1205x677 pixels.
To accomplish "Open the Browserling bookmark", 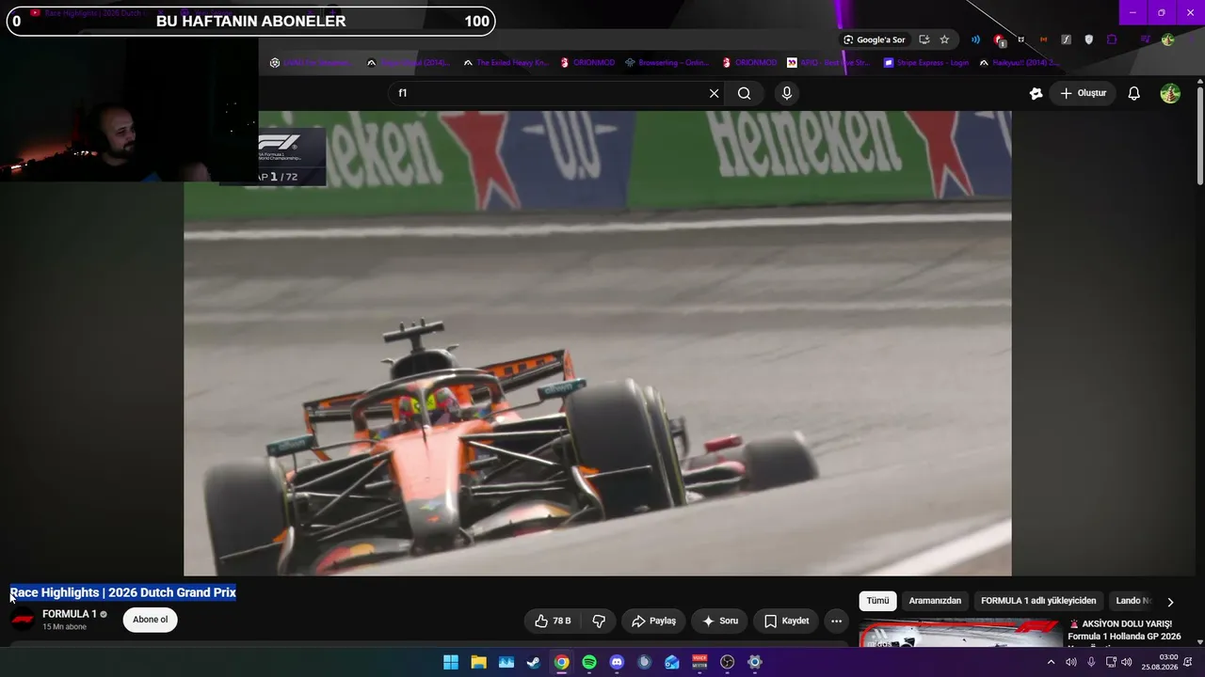I will click(667, 63).
